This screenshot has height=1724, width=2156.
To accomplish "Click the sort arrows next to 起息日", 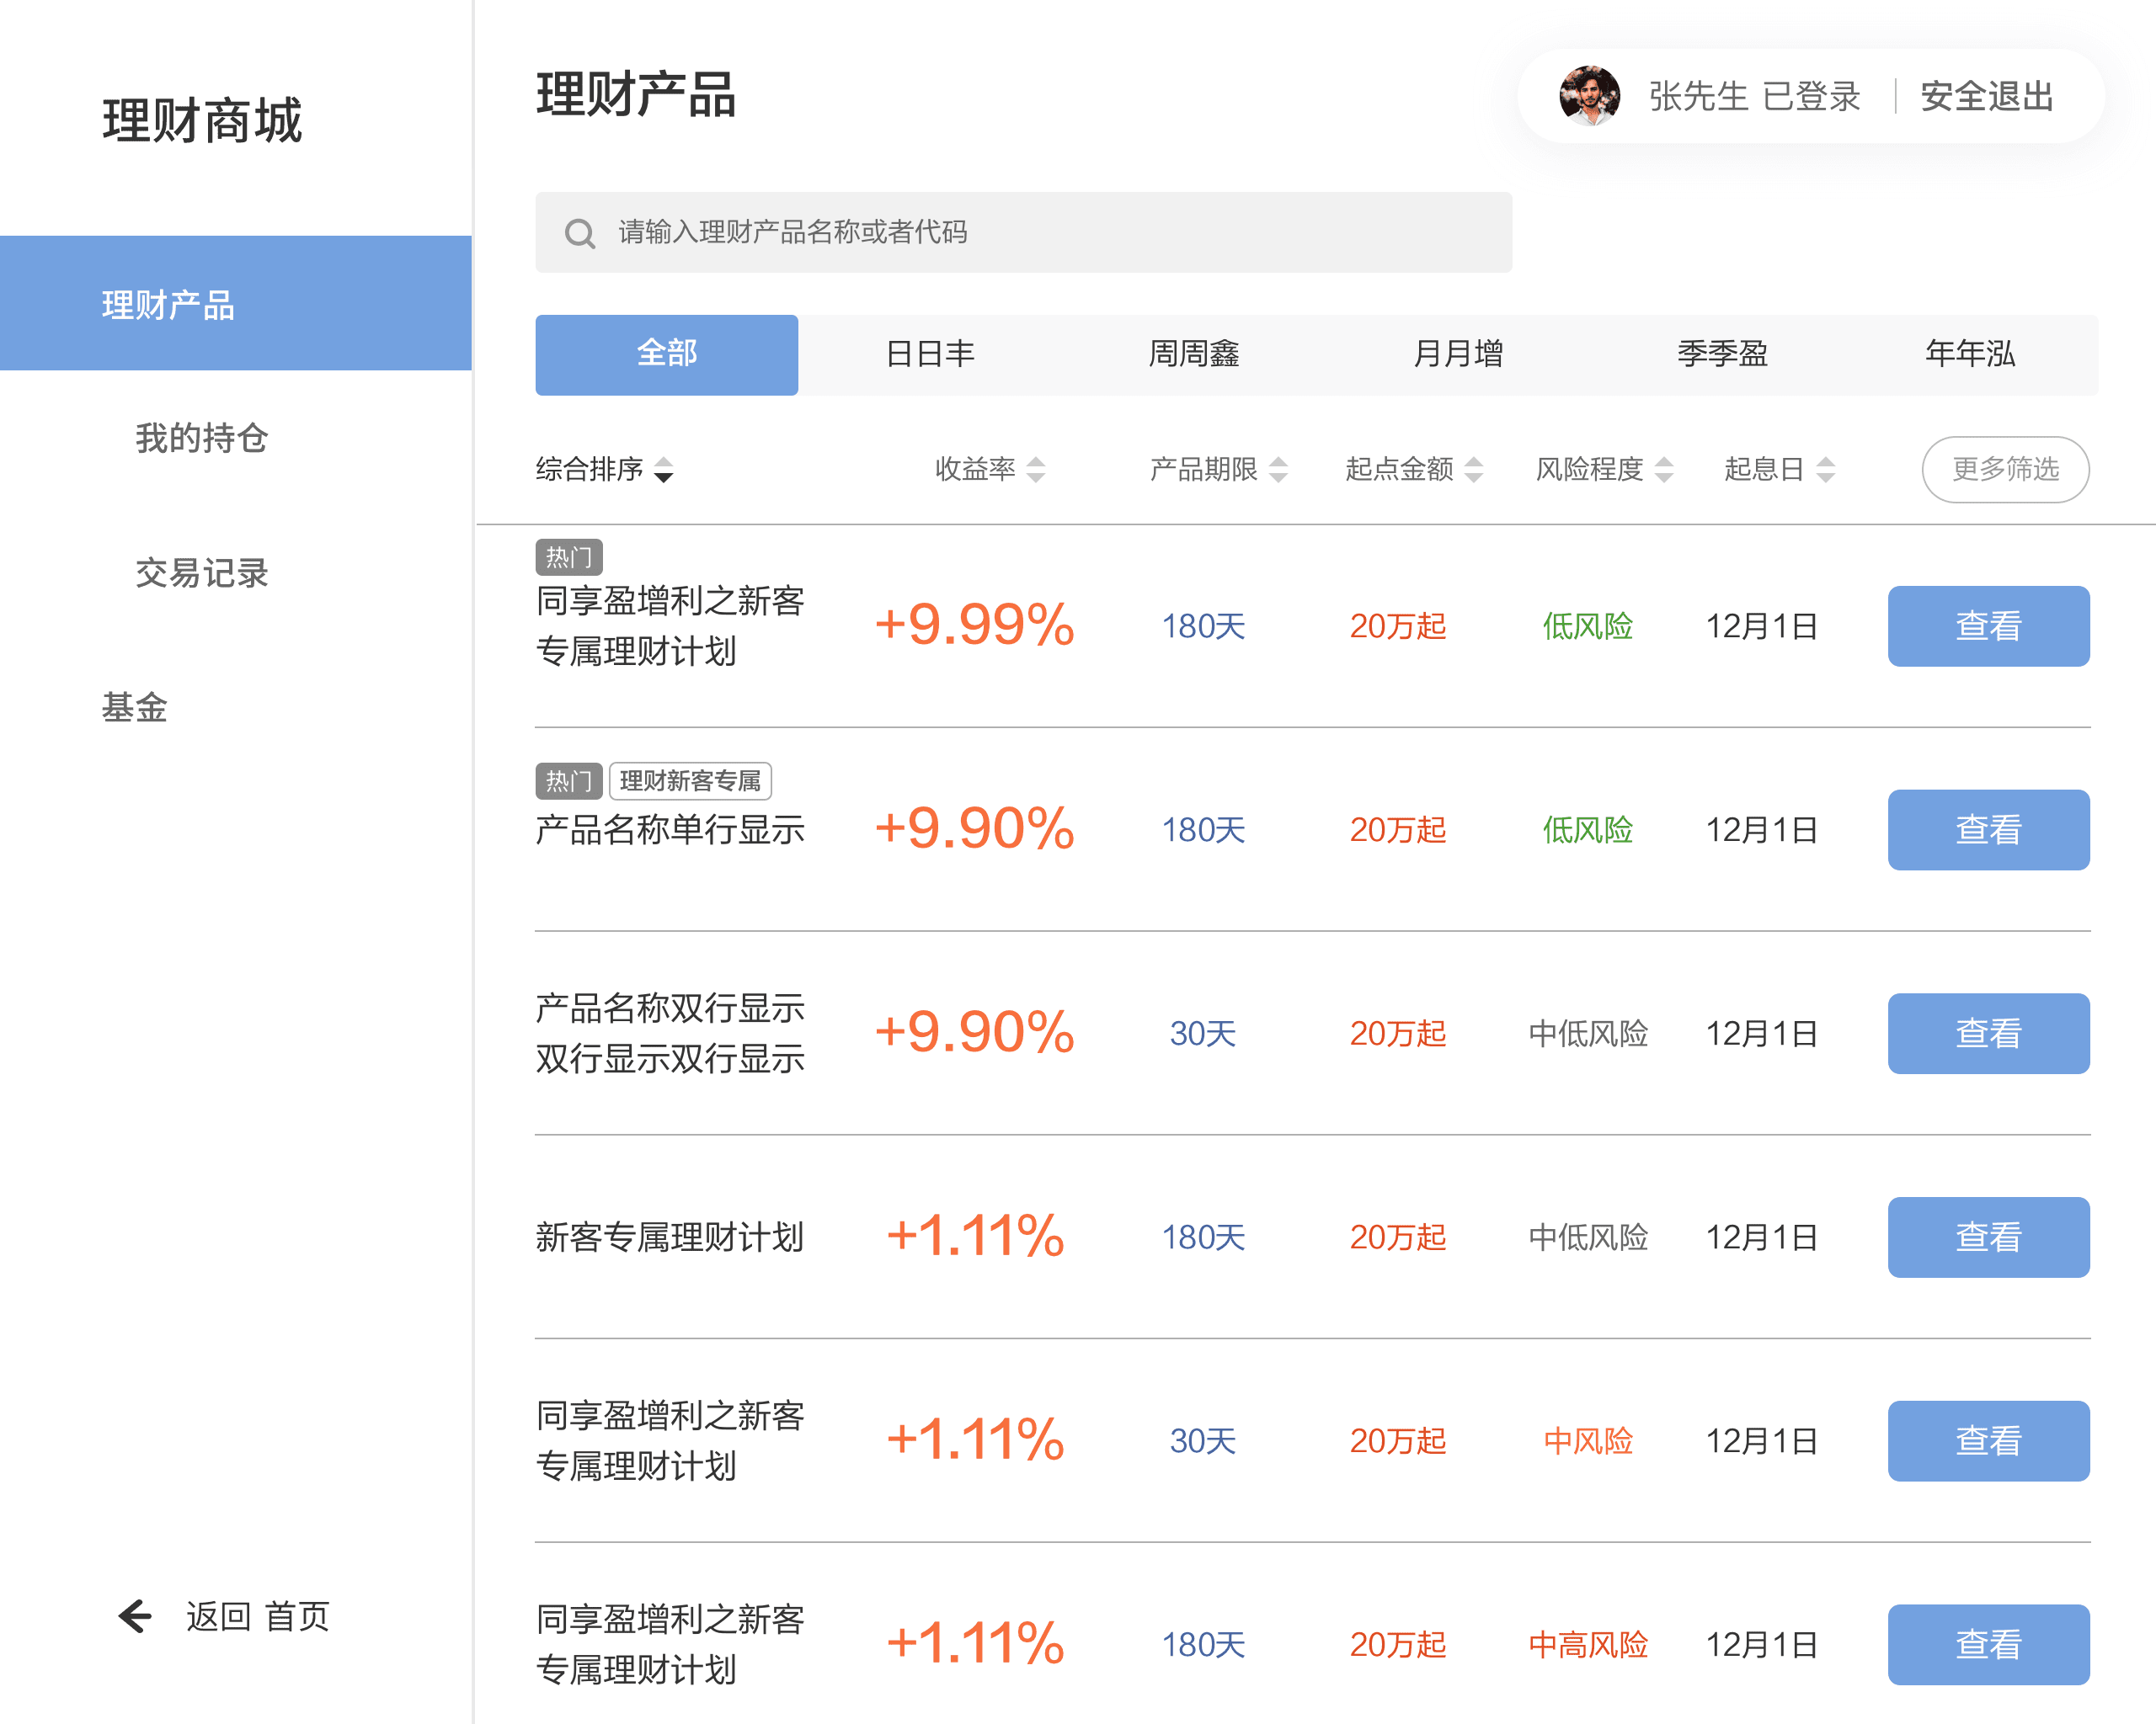I will pyautogui.click(x=1825, y=469).
